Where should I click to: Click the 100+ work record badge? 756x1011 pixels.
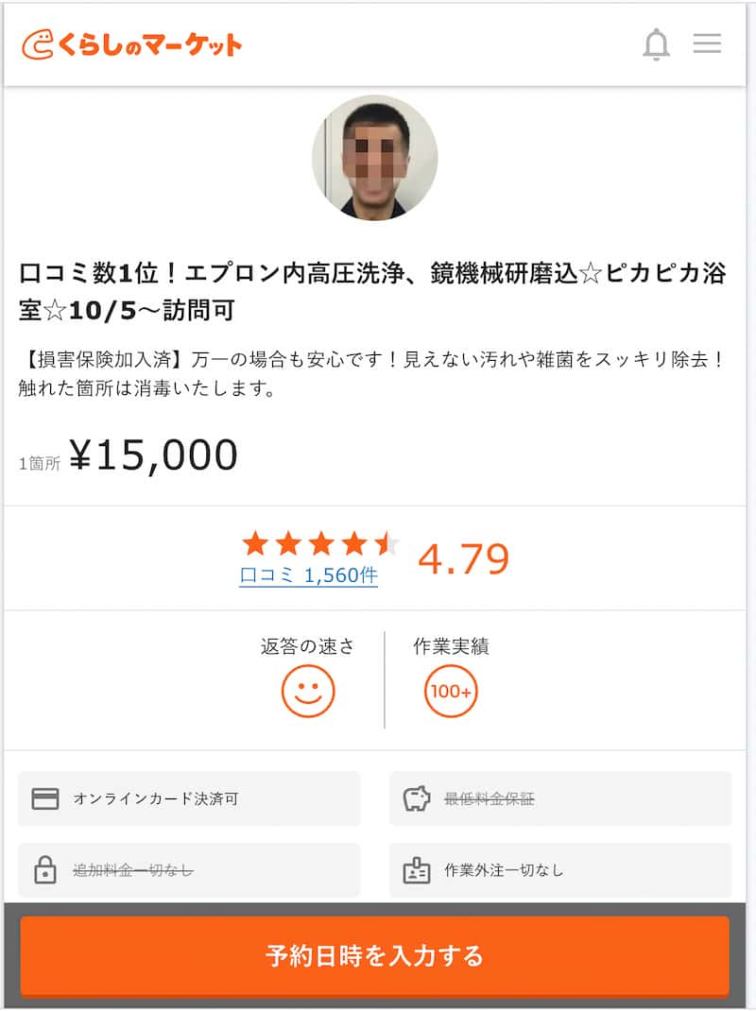click(451, 692)
